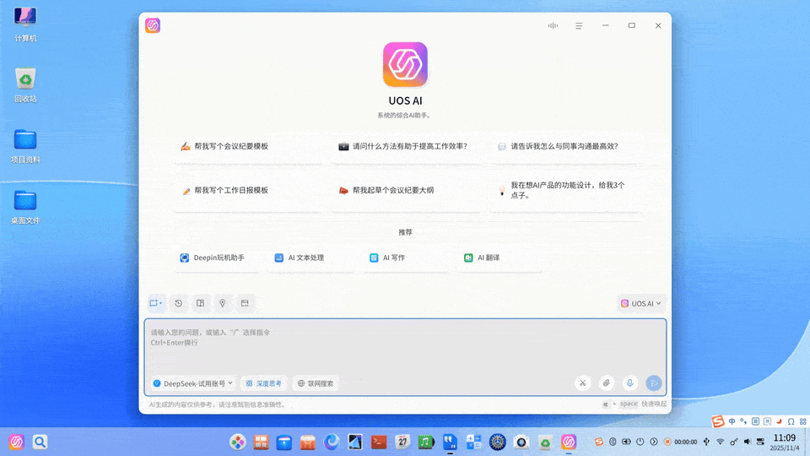Open the AI 翻译 assistant
This screenshot has height=456, width=810.
500,258
